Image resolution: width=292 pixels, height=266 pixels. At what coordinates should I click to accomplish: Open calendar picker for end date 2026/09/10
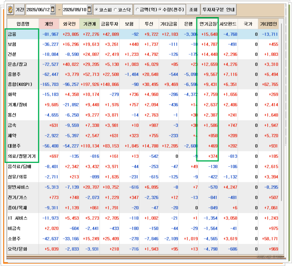click(x=89, y=9)
